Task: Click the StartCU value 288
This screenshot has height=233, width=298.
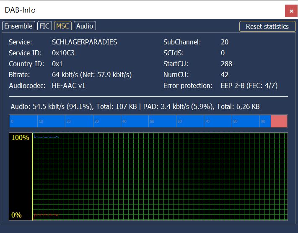Action: 226,64
